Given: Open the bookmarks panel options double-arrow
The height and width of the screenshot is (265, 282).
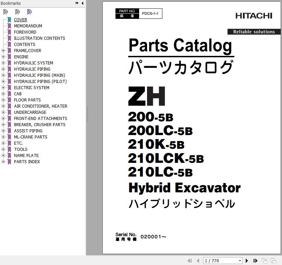Looking at the screenshot, I should tap(77, 3).
